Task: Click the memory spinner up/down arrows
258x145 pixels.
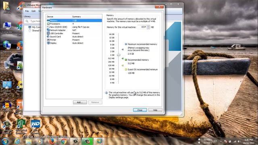Action: pyautogui.click(x=148, y=27)
